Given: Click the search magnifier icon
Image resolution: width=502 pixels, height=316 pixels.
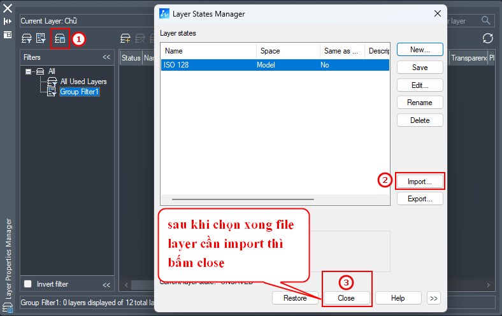Looking at the screenshot, I should click(485, 20).
